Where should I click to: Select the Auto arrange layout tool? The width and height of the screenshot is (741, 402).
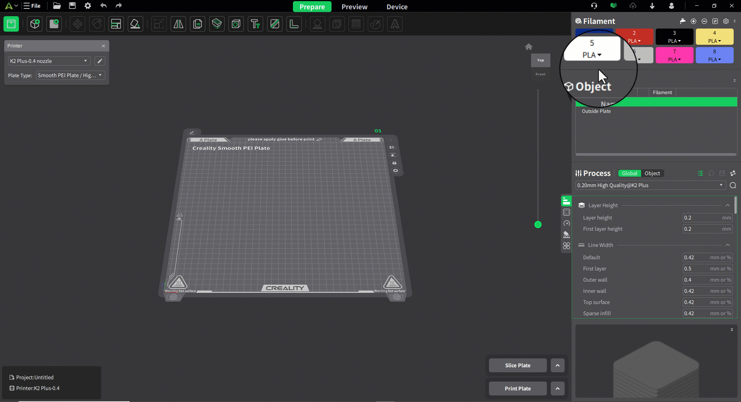116,24
